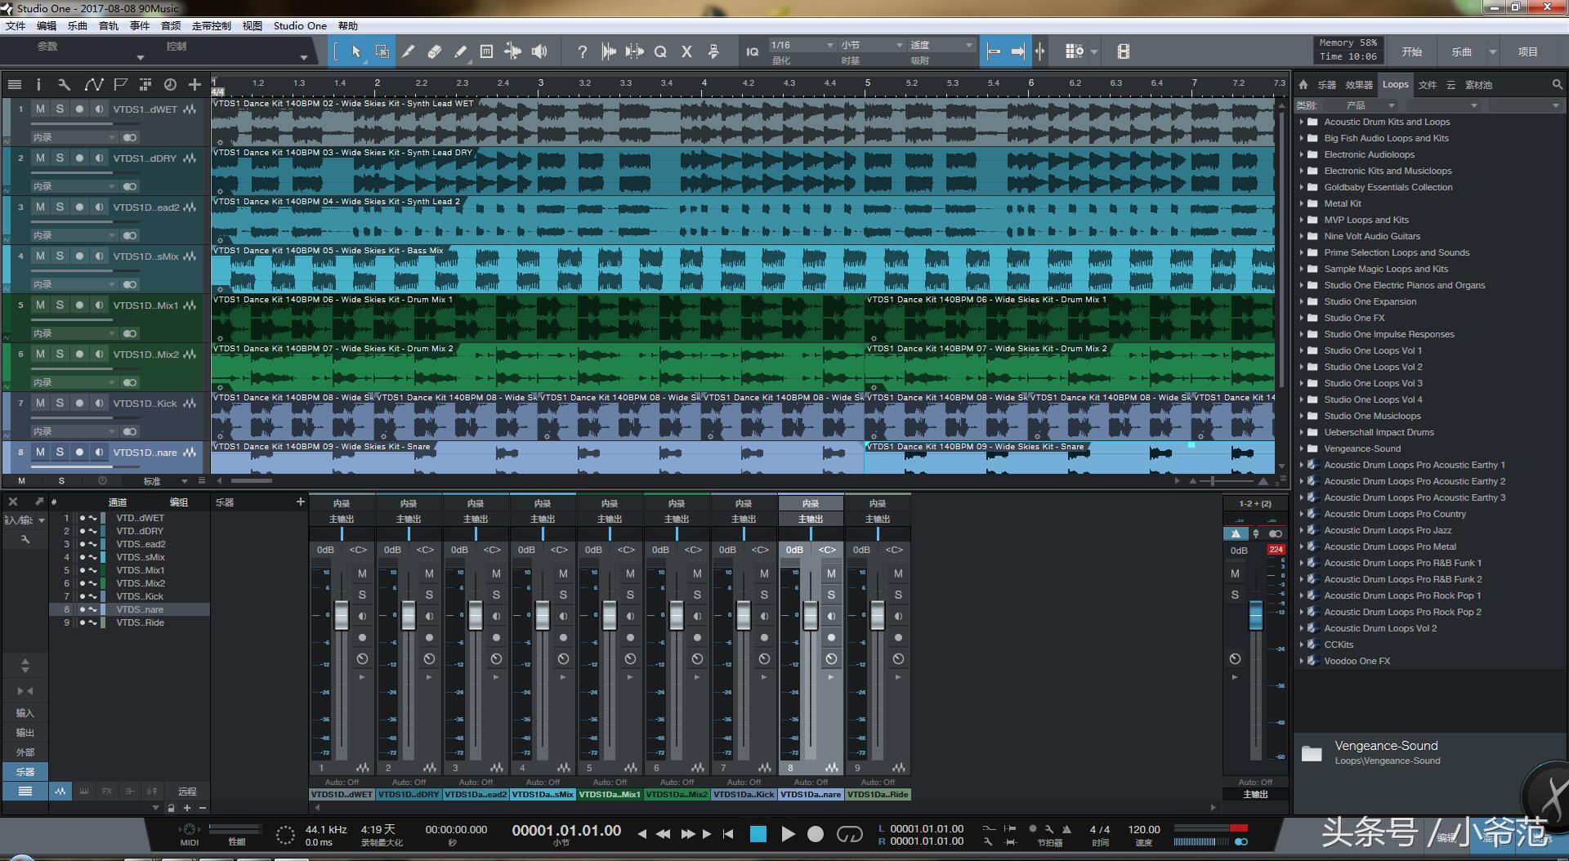1569x861 pixels.
Task: Show automation curve icon above the tracks
Action: (x=94, y=84)
